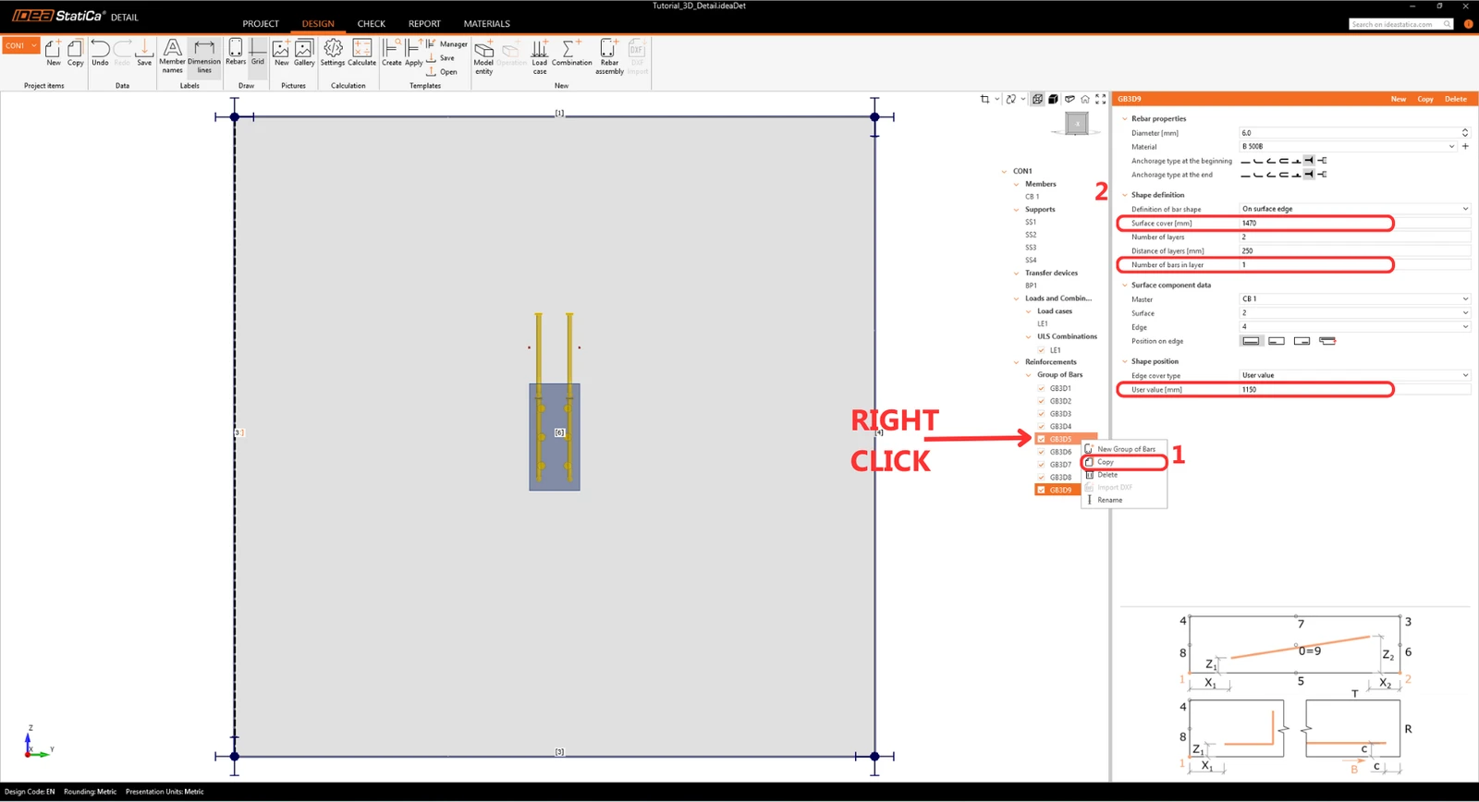Choose Delete in context menu
Screen dimensions: 1479x802
pos(1124,475)
